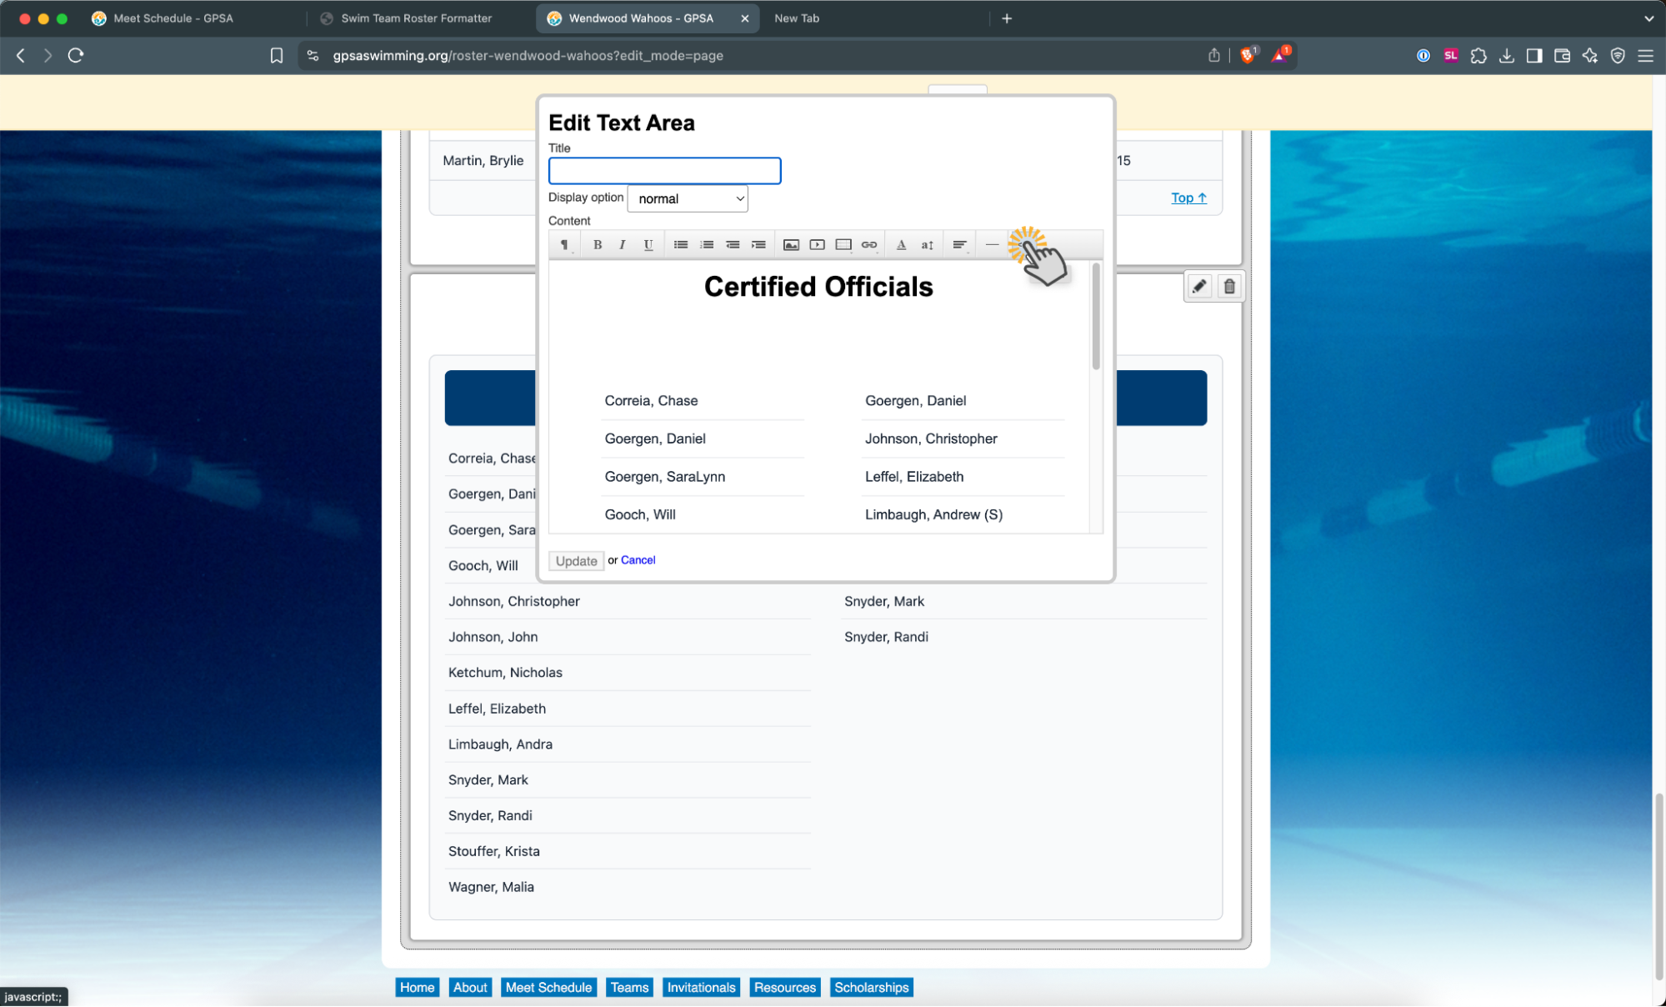The width and height of the screenshot is (1666, 1007).
Task: Insert horizontal rule line
Action: 992,244
